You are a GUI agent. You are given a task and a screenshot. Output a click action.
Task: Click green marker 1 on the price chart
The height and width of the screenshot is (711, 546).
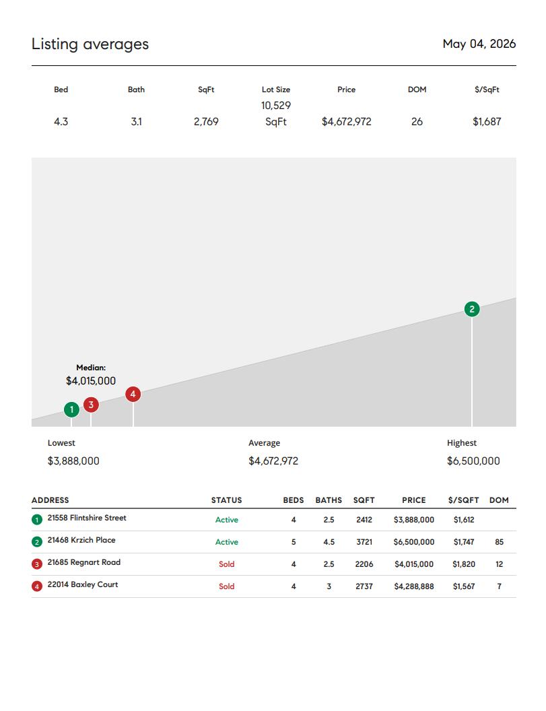click(x=71, y=409)
